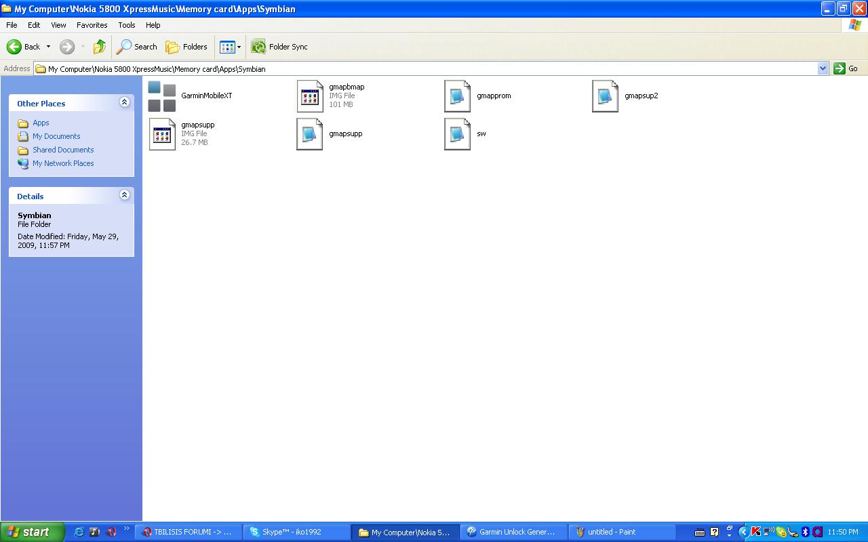The width and height of the screenshot is (868, 542).
Task: Switch to untitled - Paint taskbar window
Action: click(623, 532)
